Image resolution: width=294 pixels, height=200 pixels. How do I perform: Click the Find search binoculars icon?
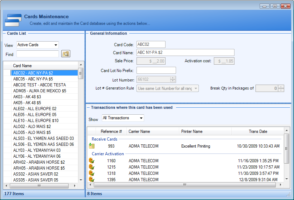click(66, 54)
